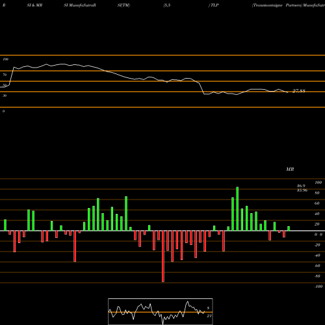Click the sharp drop on the RSI line

(x=201, y=88)
